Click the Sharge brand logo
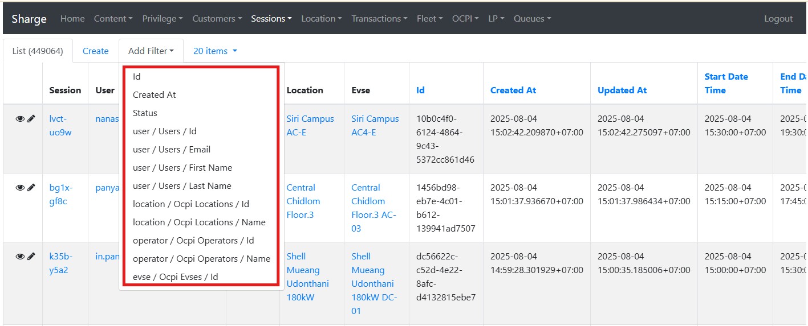This screenshot has width=808, height=326. pyautogui.click(x=29, y=19)
